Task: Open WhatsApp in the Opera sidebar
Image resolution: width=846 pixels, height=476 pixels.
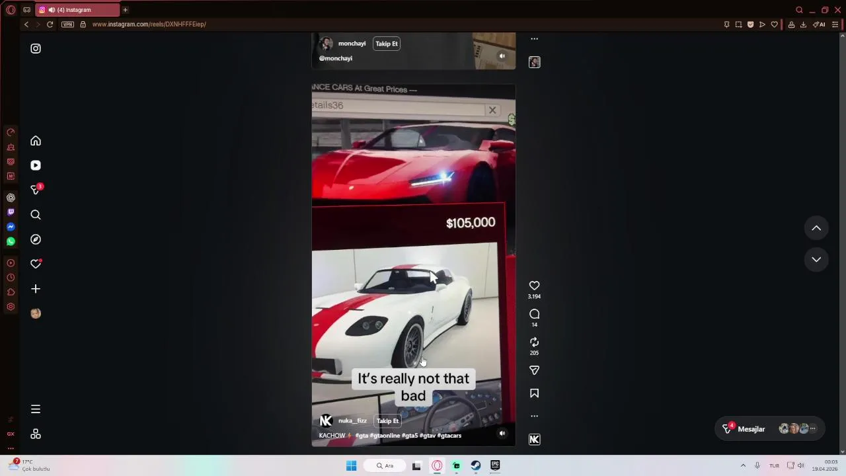Action: (11, 241)
